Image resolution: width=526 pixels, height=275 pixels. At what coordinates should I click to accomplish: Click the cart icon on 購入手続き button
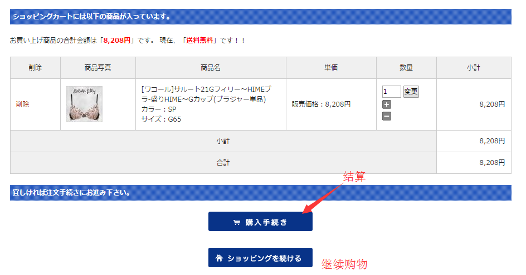coord(237,222)
